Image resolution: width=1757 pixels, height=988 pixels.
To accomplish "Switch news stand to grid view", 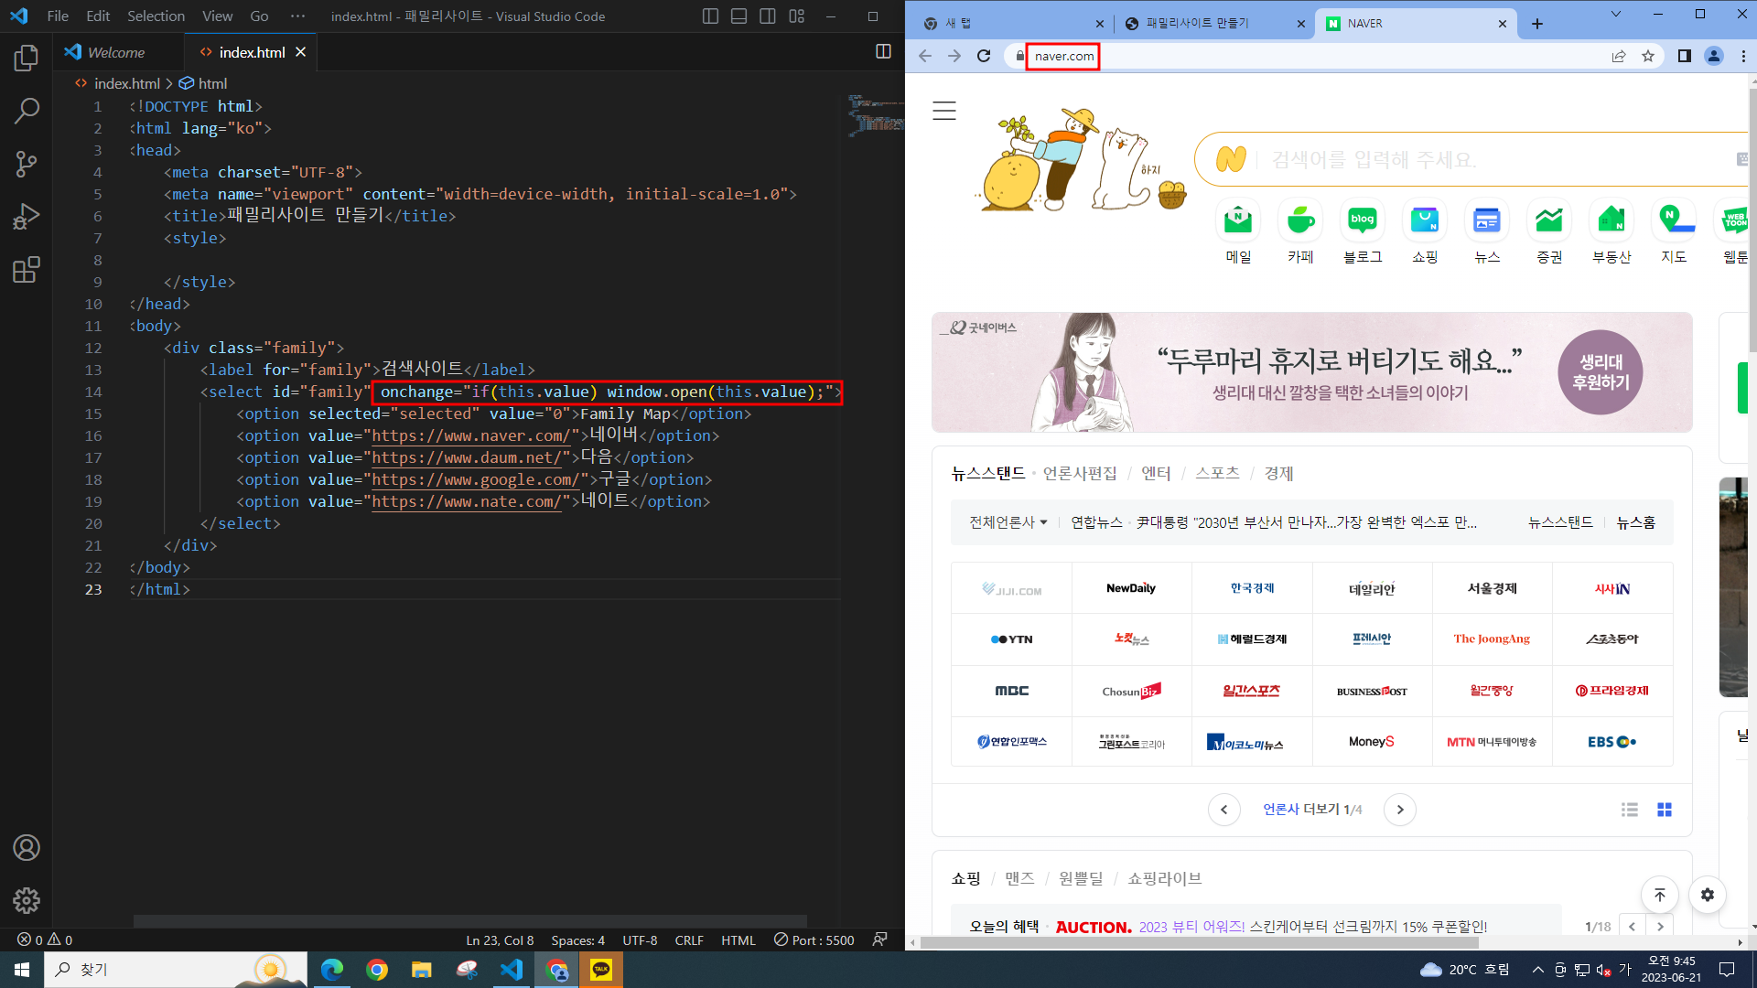I will [1664, 810].
